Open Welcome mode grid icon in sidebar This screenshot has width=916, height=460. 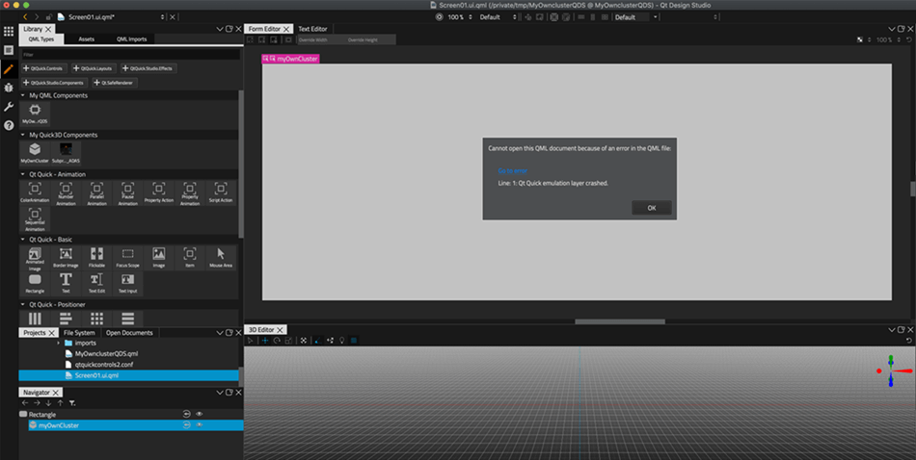[x=8, y=32]
